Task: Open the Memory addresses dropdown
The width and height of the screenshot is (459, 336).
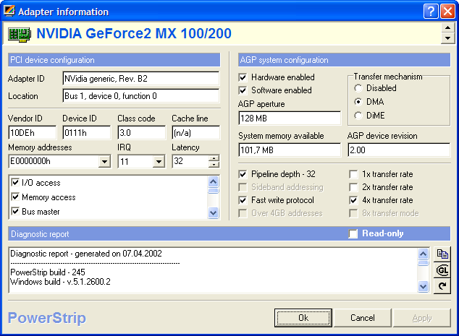Action: tap(104, 161)
